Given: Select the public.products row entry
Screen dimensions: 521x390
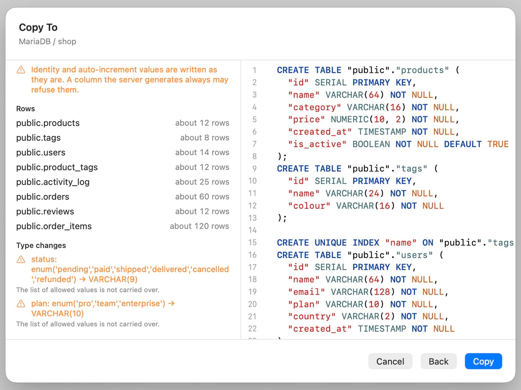Looking at the screenshot, I should coord(123,123).
